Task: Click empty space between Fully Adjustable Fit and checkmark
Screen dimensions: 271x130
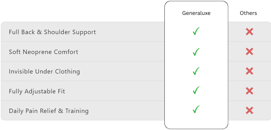Action: coord(128,91)
